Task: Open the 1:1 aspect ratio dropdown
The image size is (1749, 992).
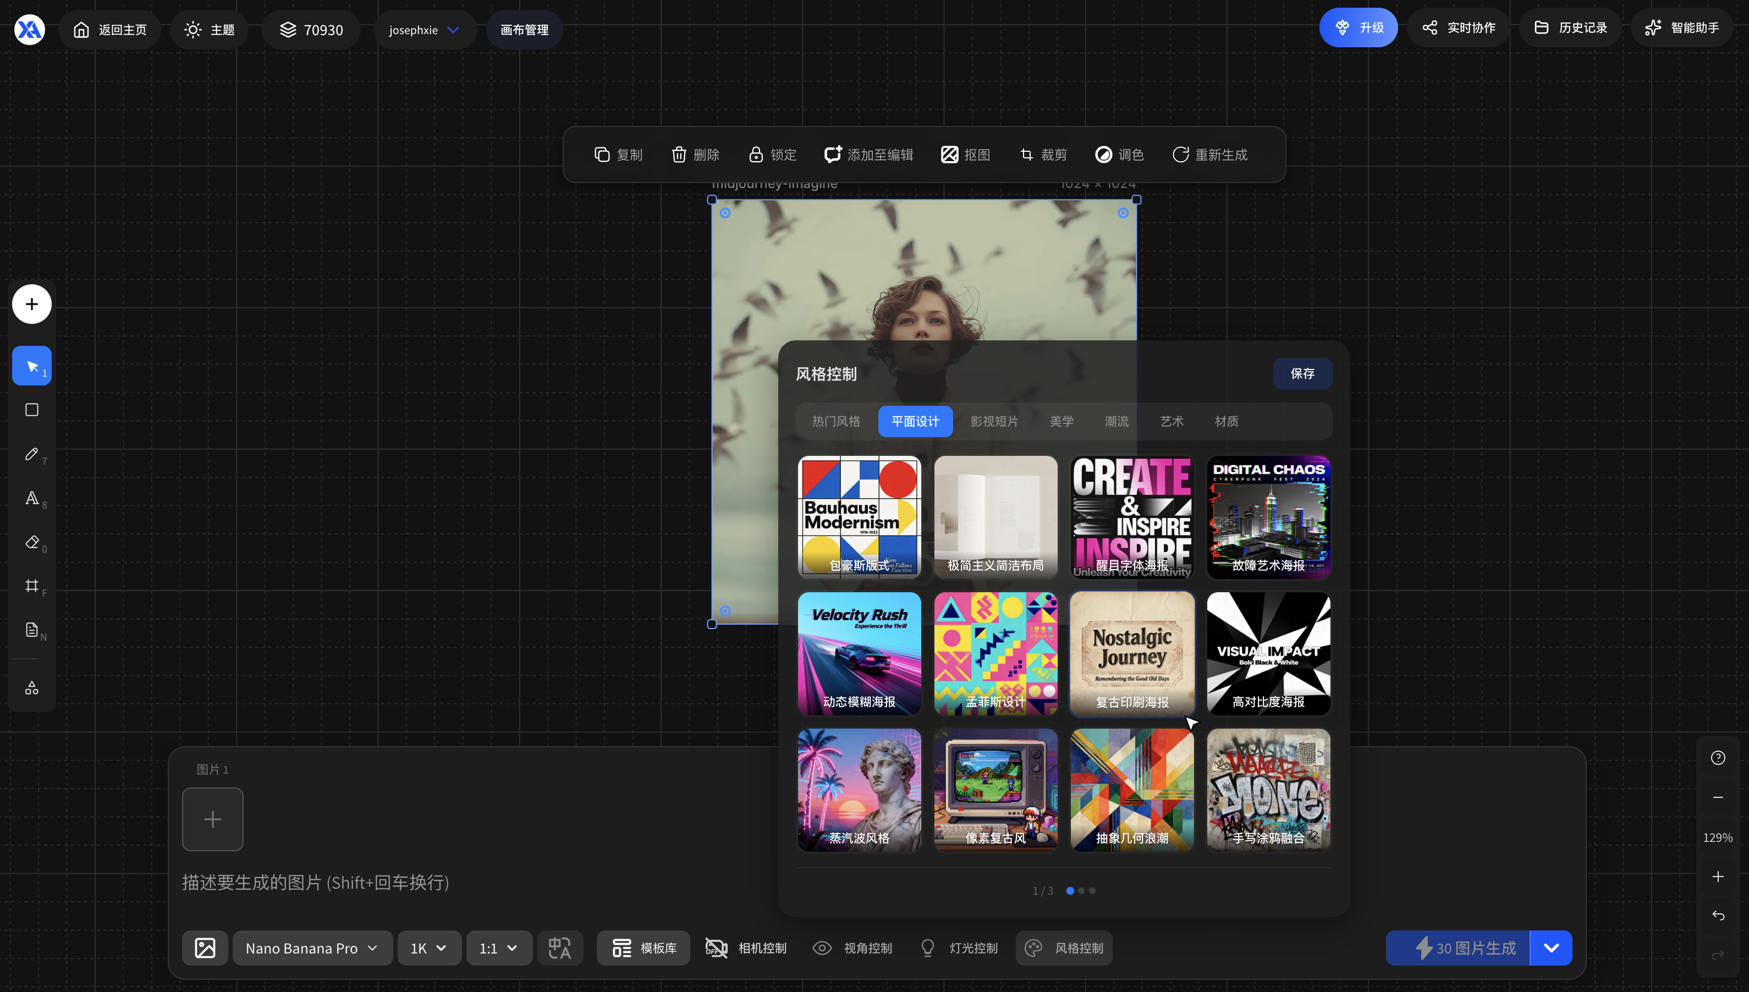Action: point(499,947)
